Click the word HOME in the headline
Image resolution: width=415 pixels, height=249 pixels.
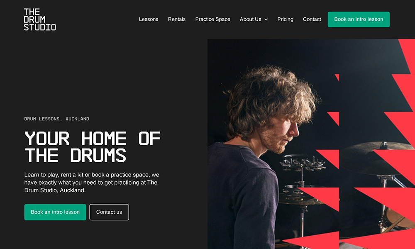103,138
